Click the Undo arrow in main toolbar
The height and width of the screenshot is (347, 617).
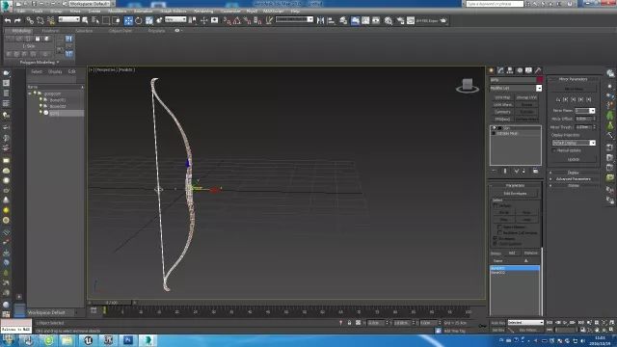8,20
